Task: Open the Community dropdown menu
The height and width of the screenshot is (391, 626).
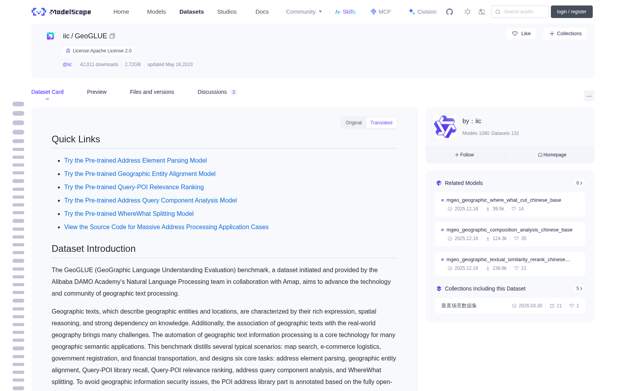Action: point(304,12)
